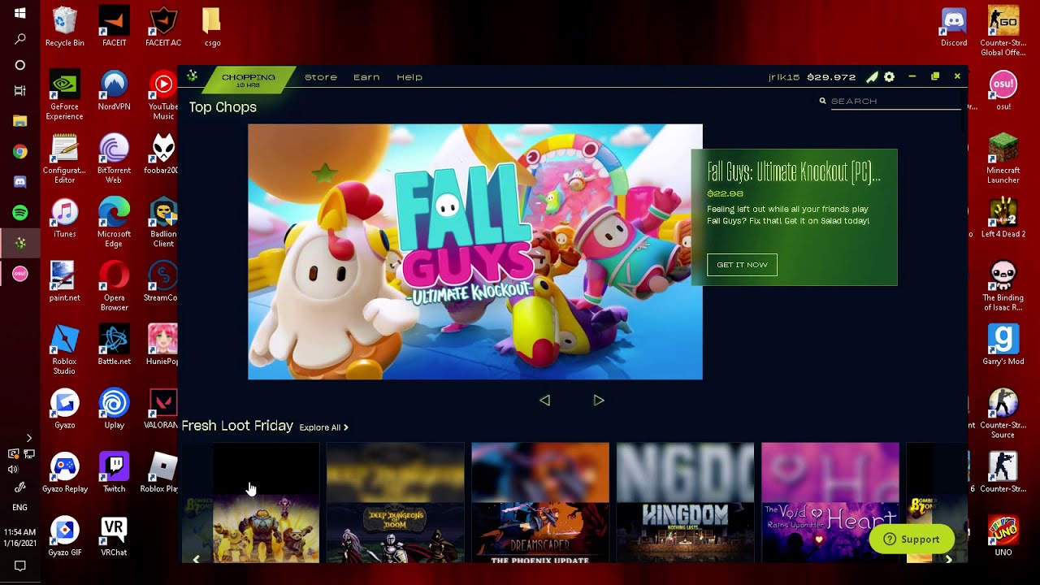Open the Earn menu

(366, 77)
